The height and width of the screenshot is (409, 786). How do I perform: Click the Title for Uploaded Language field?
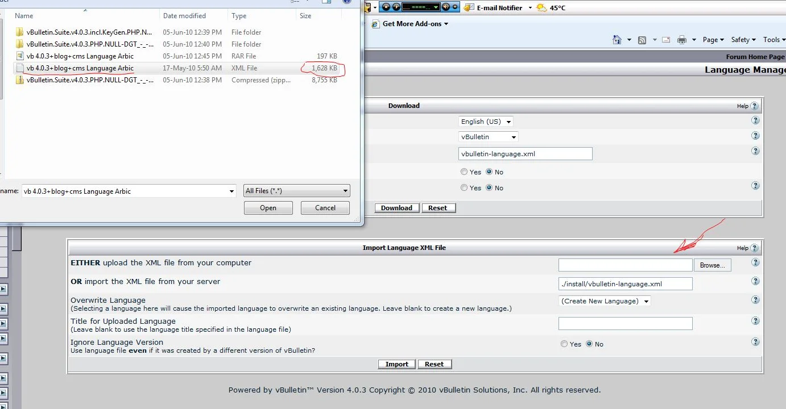[625, 324]
